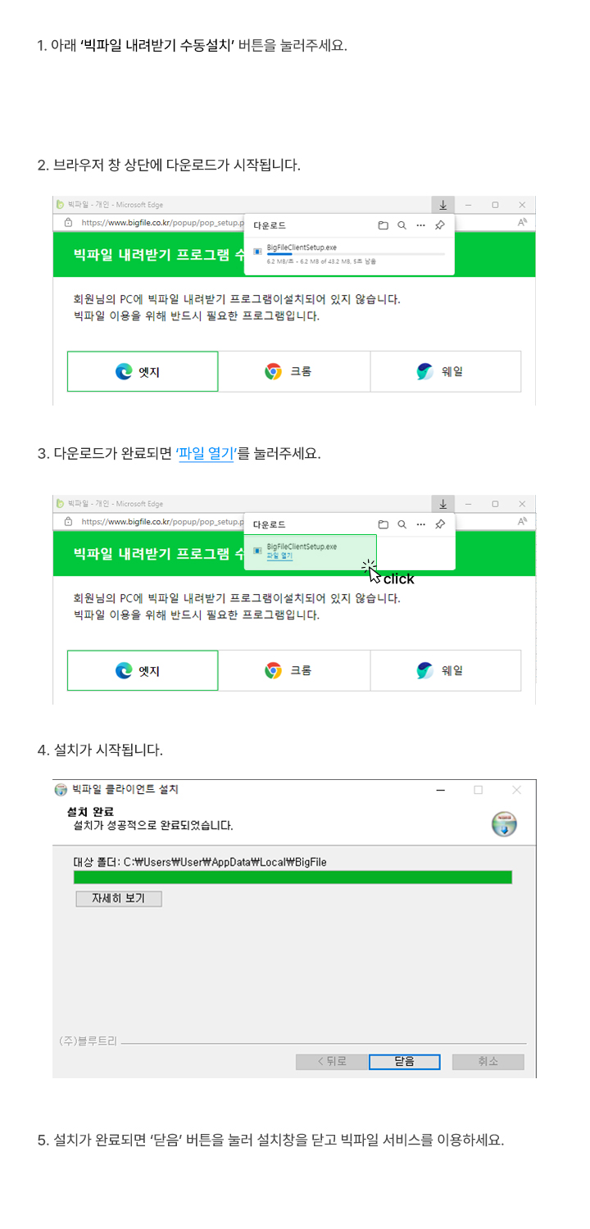Pin the downloads popup in step 2

(440, 225)
